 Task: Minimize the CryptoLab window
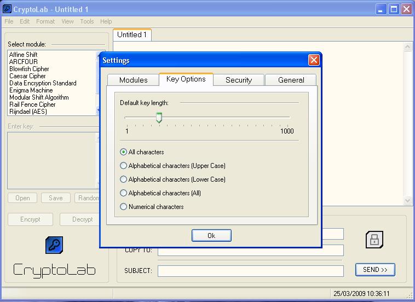(x=381, y=9)
